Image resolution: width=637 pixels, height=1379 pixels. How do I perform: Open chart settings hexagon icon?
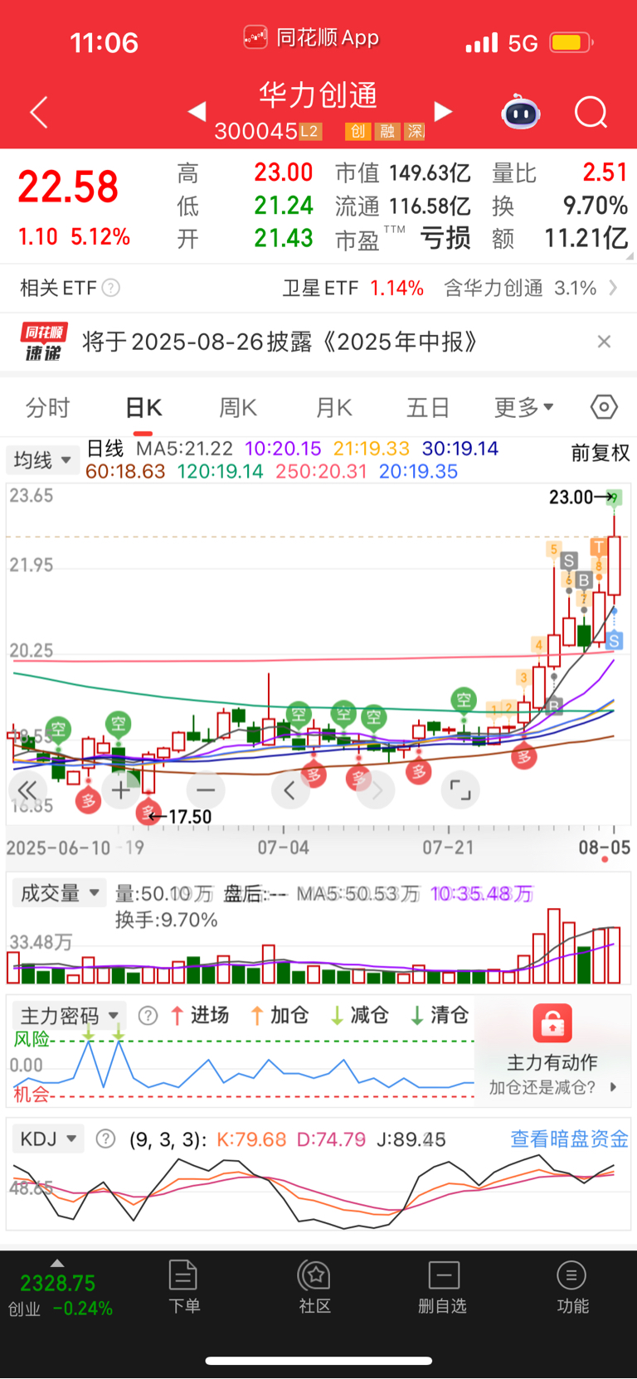(x=604, y=407)
